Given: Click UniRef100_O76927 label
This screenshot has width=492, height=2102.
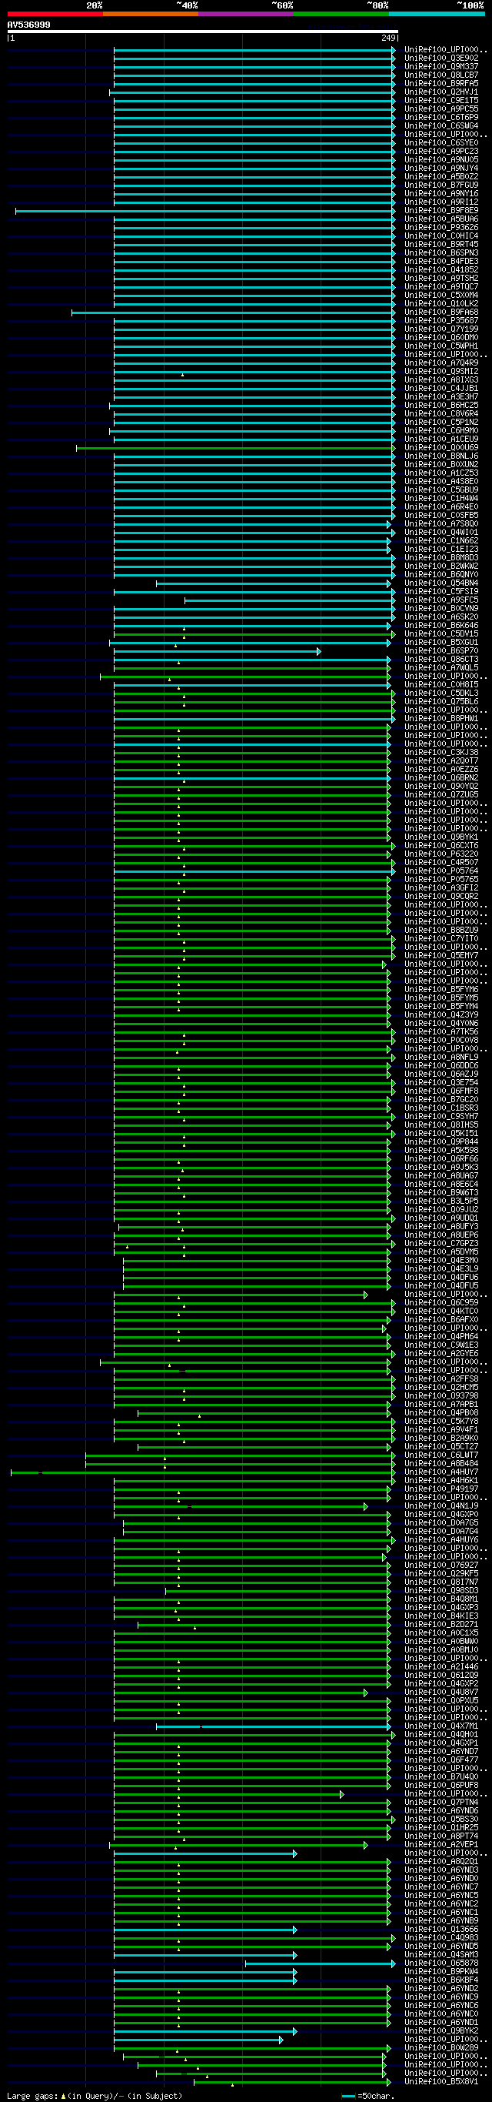Looking at the screenshot, I should [441, 1566].
